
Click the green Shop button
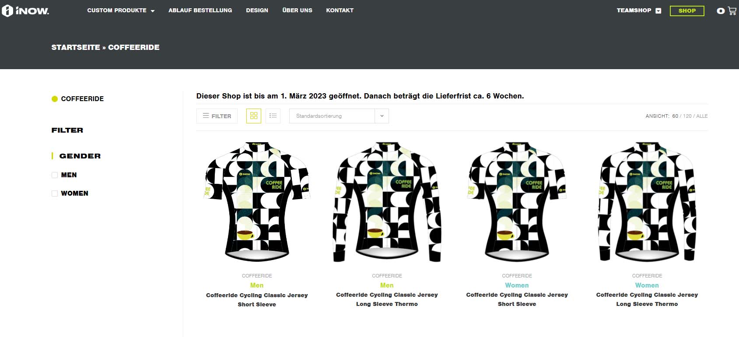point(687,11)
